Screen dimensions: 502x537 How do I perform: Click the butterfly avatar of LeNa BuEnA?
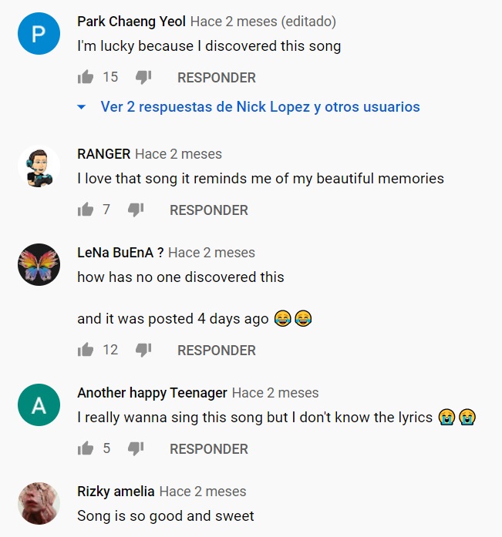tap(39, 265)
